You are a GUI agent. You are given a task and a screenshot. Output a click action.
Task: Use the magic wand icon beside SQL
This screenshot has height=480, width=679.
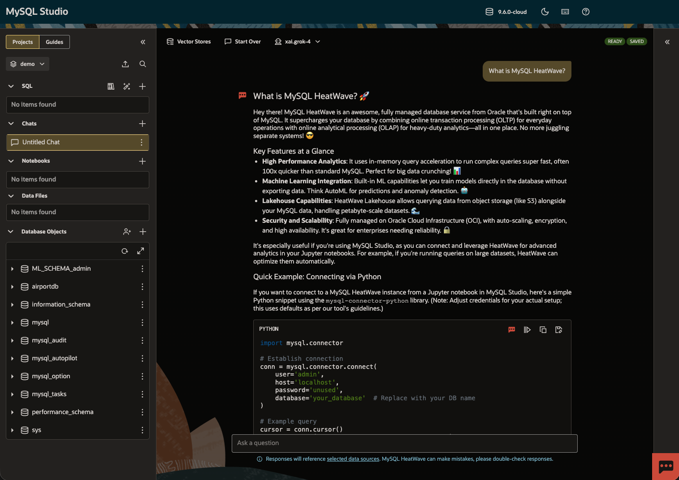(x=127, y=86)
